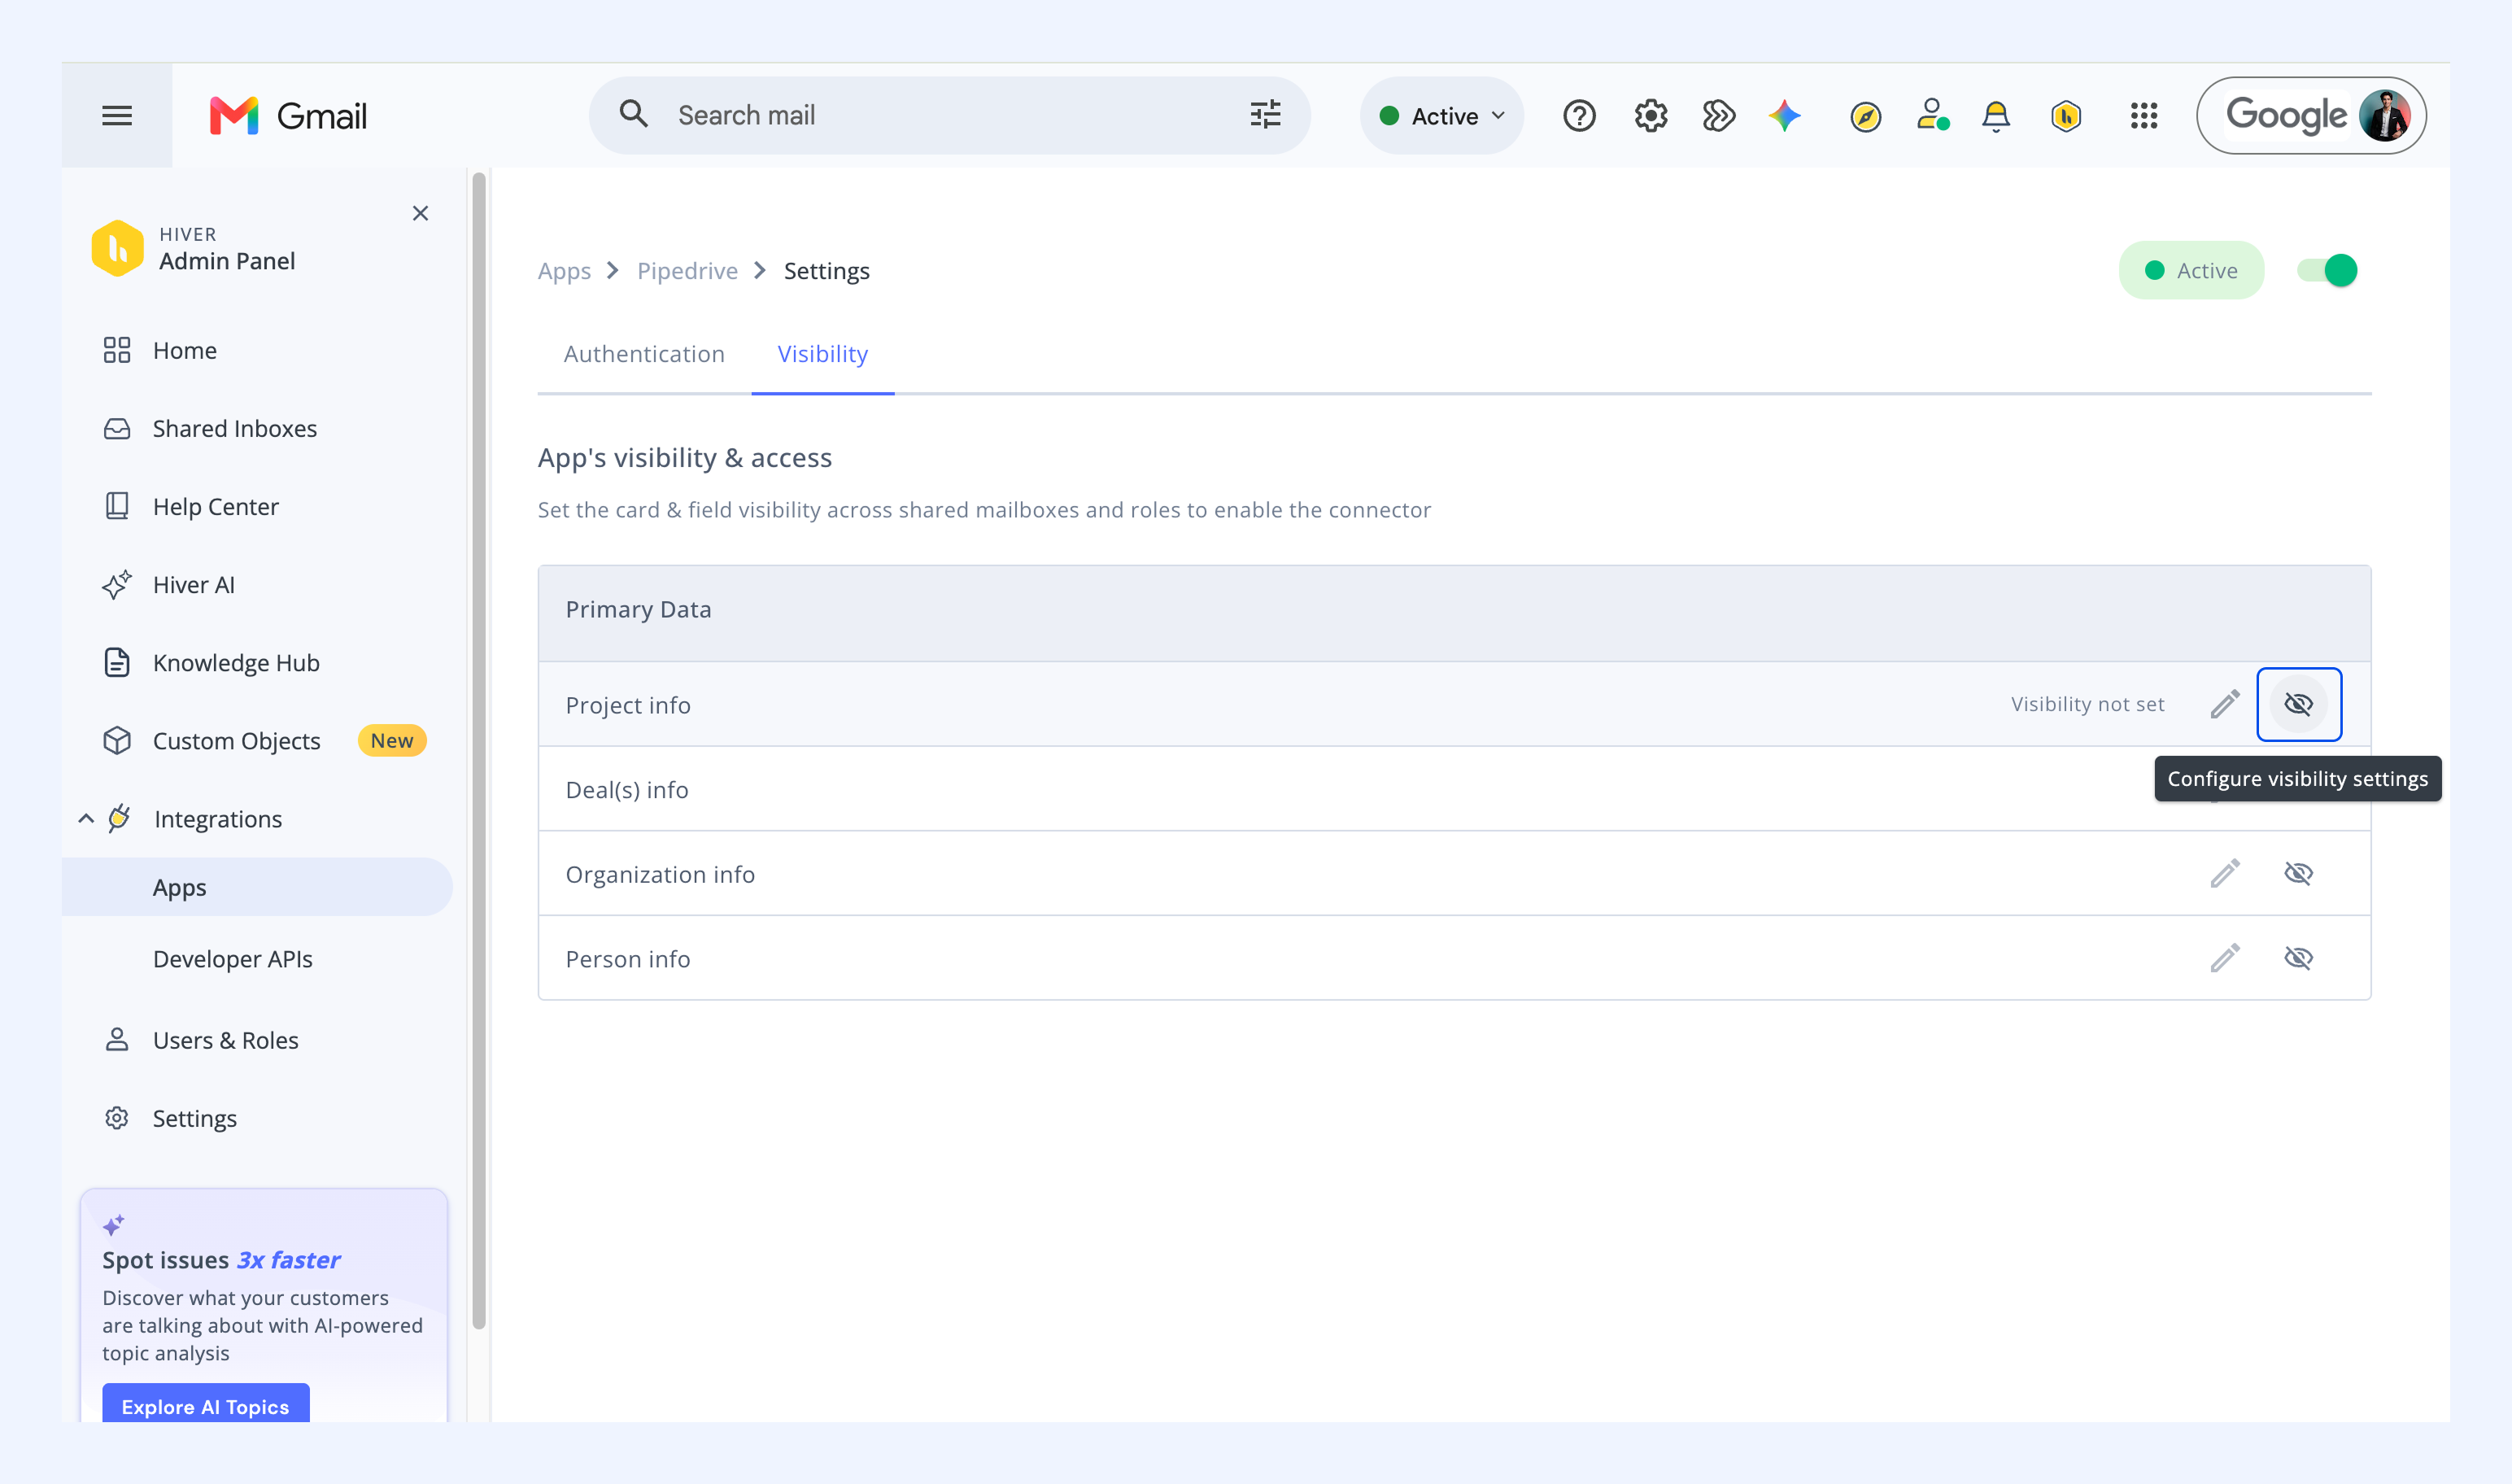Collapse the Integrations section
This screenshot has width=2512, height=1484.
coord(86,819)
